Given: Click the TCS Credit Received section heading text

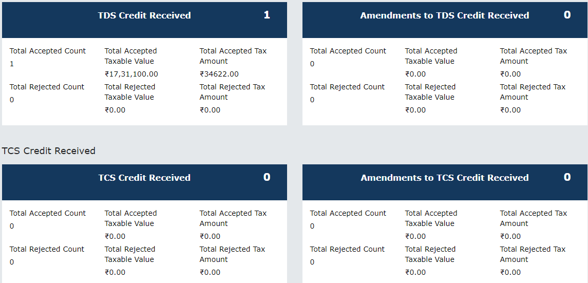Looking at the screenshot, I should tap(49, 151).
